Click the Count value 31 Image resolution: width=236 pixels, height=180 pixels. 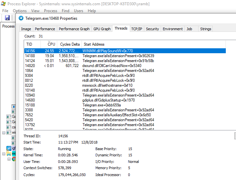pyautogui.click(x=41, y=36)
